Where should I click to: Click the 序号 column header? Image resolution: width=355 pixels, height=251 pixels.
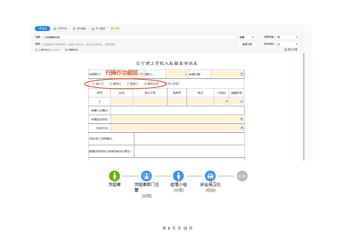[99, 93]
